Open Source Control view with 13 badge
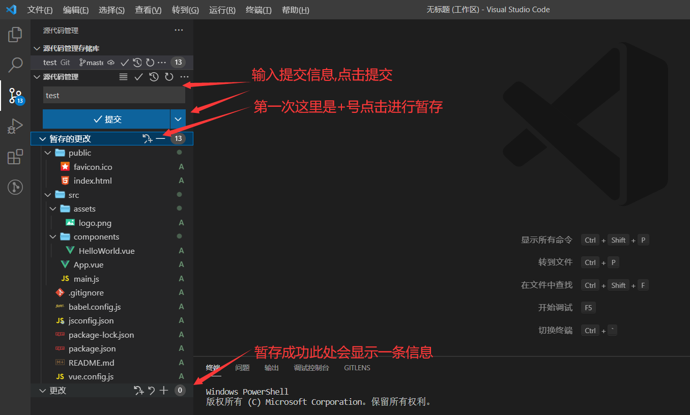Screen dimensions: 690x415 pos(15,95)
